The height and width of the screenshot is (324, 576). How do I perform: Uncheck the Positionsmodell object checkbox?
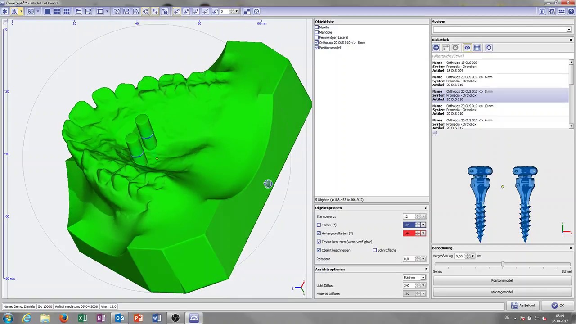(x=317, y=48)
